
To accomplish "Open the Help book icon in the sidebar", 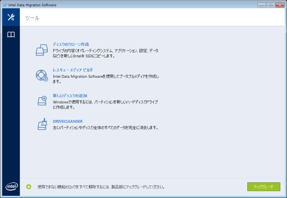I will [11, 34].
